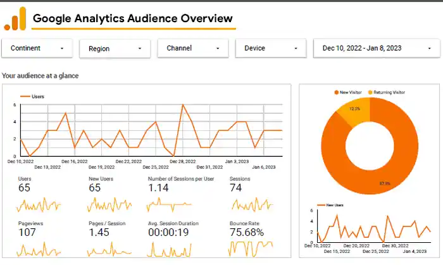Click the Bounce Rate value 75.68%
Image resolution: width=443 pixels, height=265 pixels.
coord(247,232)
